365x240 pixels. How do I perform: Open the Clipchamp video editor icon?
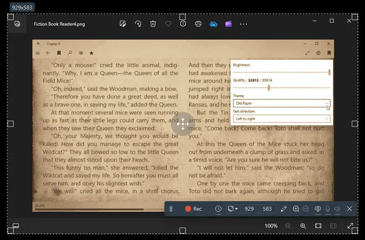coord(229,24)
